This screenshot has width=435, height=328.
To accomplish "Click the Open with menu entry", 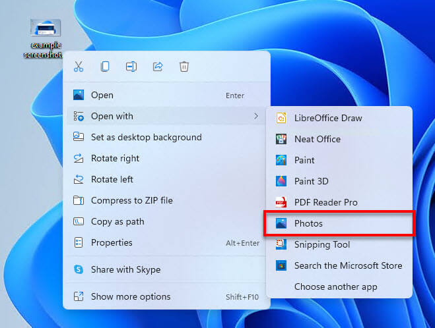I will pos(166,117).
